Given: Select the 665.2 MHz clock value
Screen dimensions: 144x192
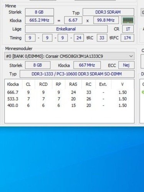Looking at the screenshot, I should (40, 20).
